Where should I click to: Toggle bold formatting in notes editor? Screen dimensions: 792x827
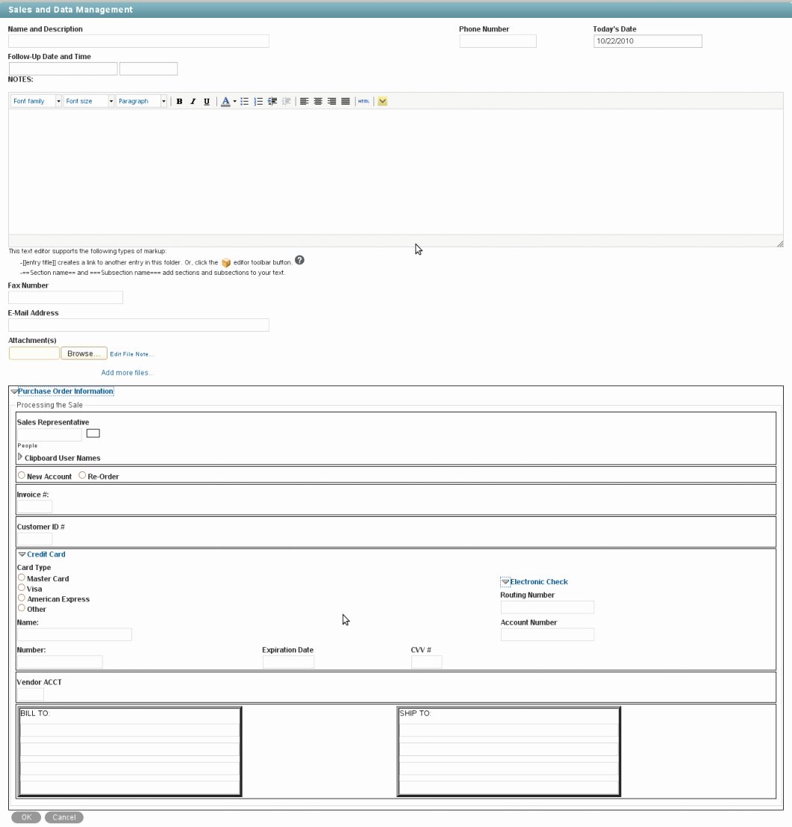tap(179, 102)
